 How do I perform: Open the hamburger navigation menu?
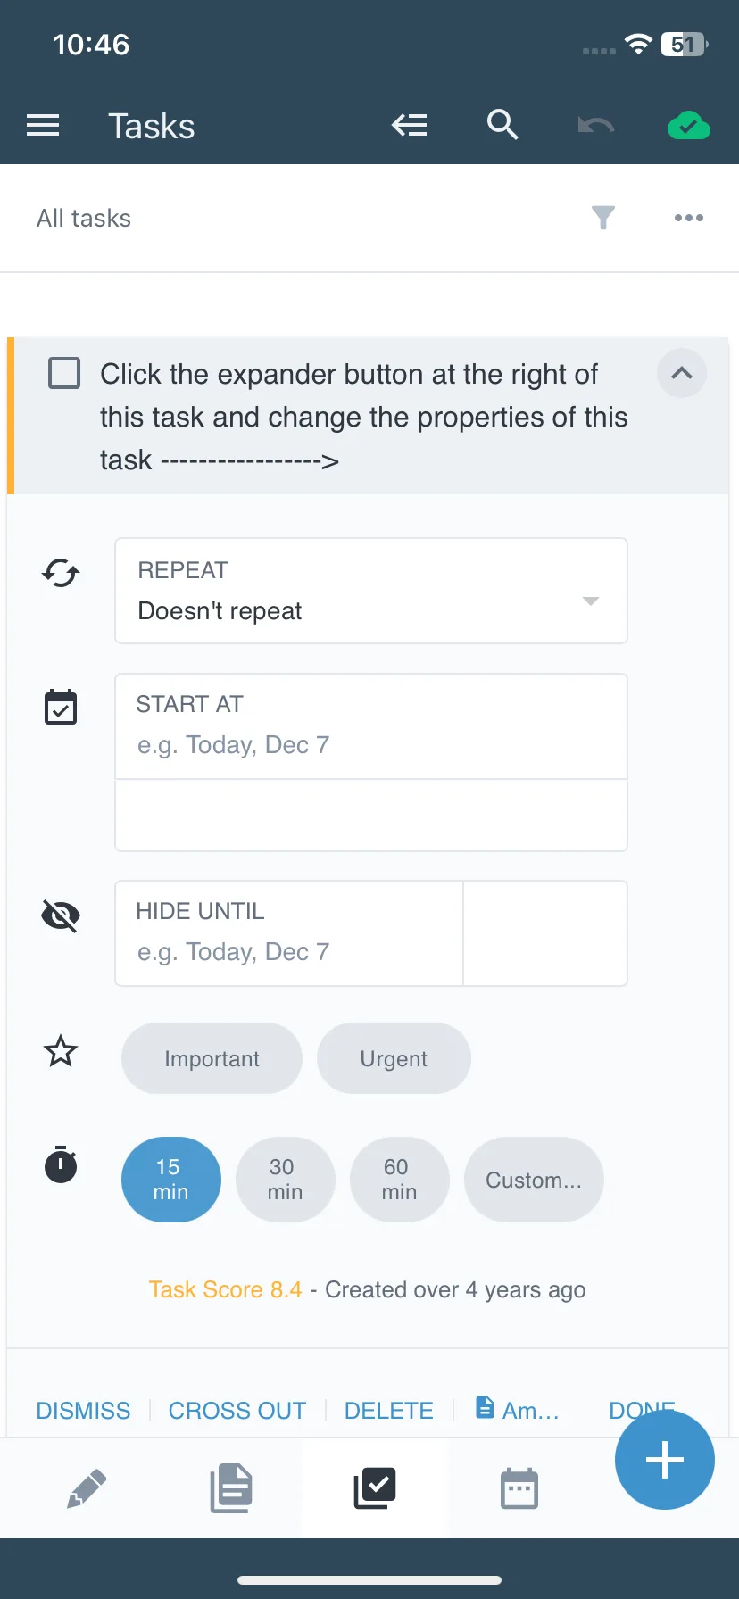43,126
